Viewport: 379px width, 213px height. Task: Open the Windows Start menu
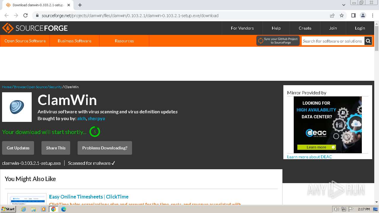[8, 209]
